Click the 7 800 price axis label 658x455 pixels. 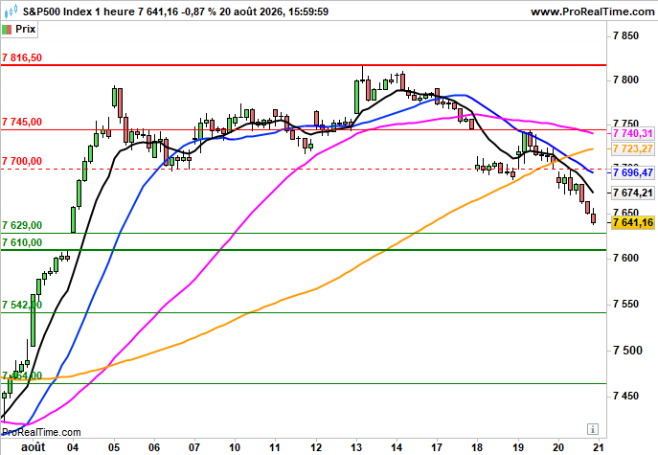(x=625, y=80)
